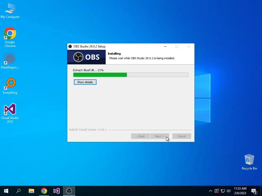Click Show details button in installer
The height and width of the screenshot is (196, 262).
pos(85,82)
